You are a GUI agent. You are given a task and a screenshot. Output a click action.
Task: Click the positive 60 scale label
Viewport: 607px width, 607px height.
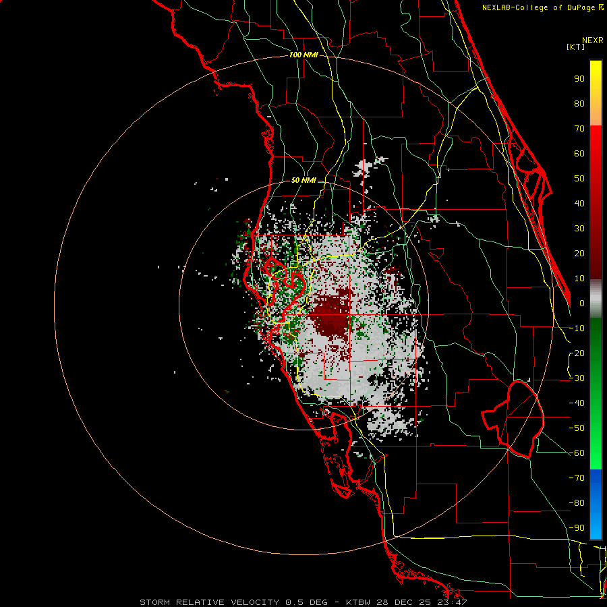tap(579, 154)
